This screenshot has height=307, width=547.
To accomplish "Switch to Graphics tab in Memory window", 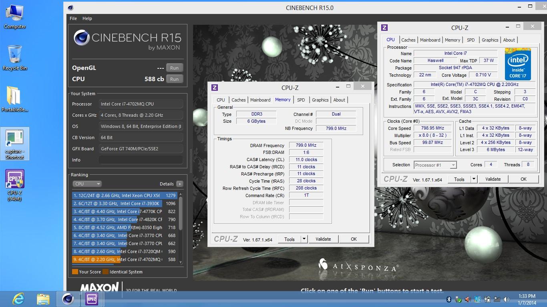I will click(x=320, y=100).
